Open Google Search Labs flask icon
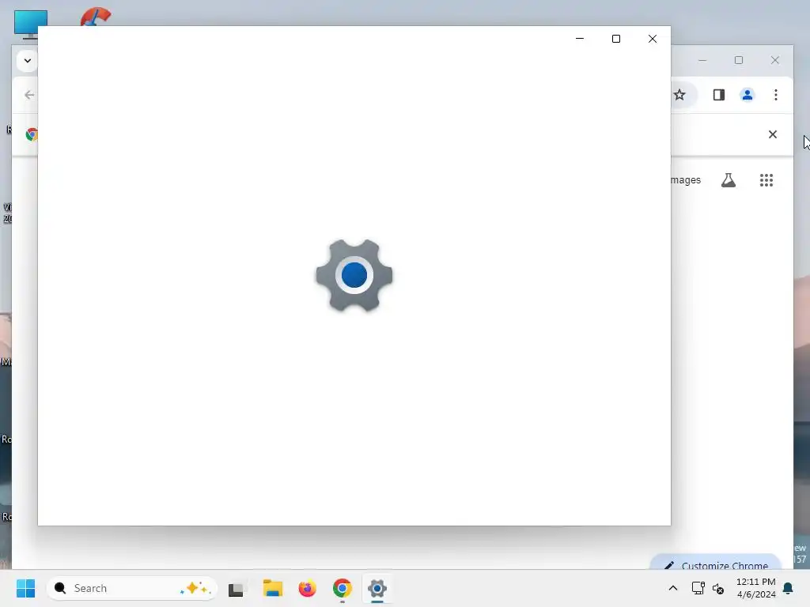The height and width of the screenshot is (607, 810). [729, 180]
